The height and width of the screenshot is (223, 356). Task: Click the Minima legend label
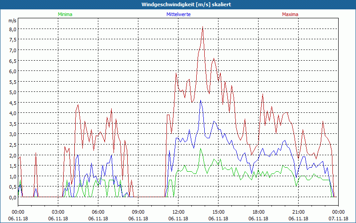coord(65,14)
